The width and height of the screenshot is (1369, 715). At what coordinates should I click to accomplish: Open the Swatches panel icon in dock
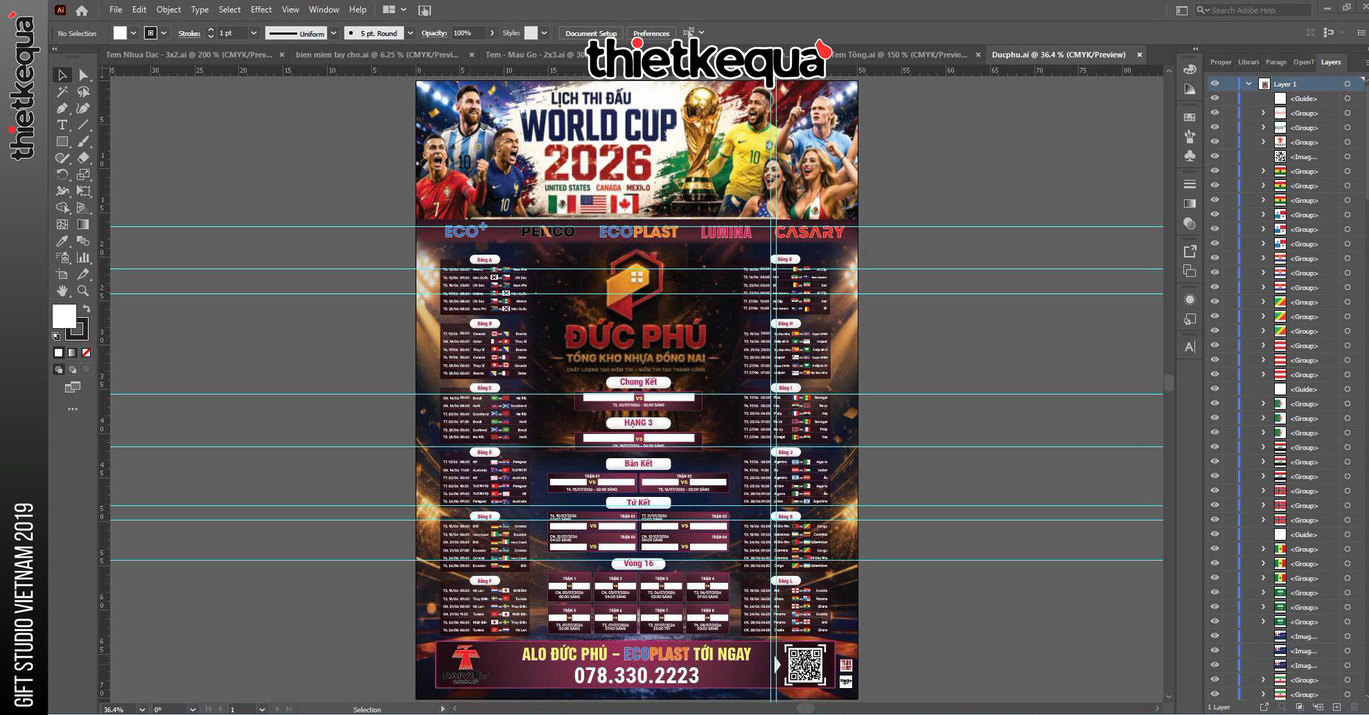pos(1190,118)
